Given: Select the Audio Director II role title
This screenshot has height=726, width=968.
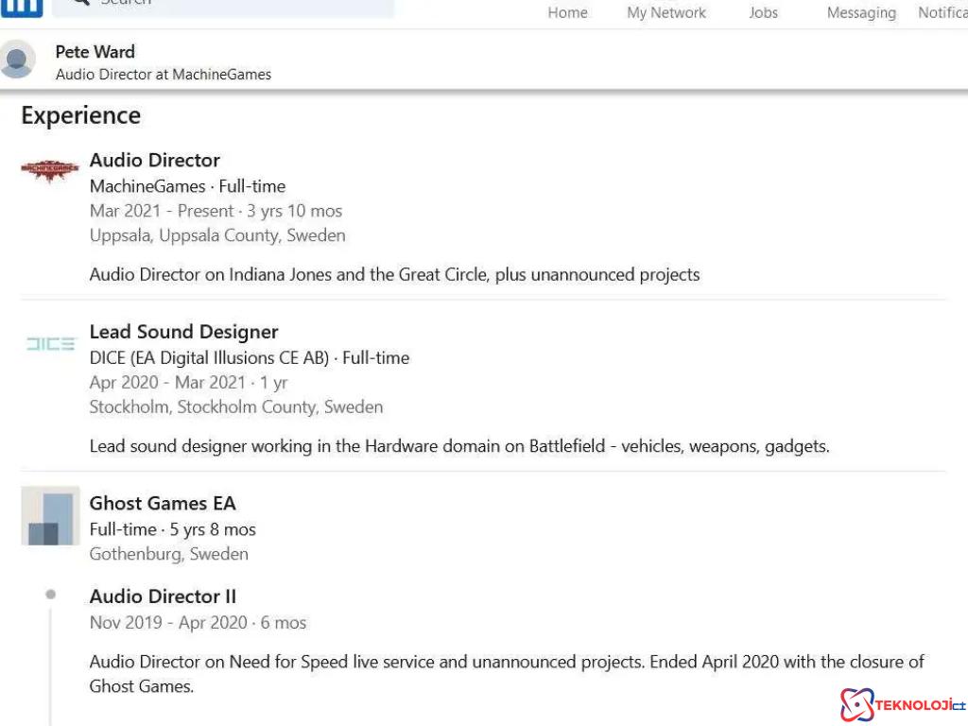Looking at the screenshot, I should (163, 596).
